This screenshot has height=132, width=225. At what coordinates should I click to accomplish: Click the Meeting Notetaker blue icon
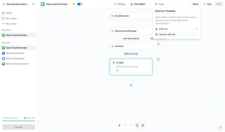[3, 58]
